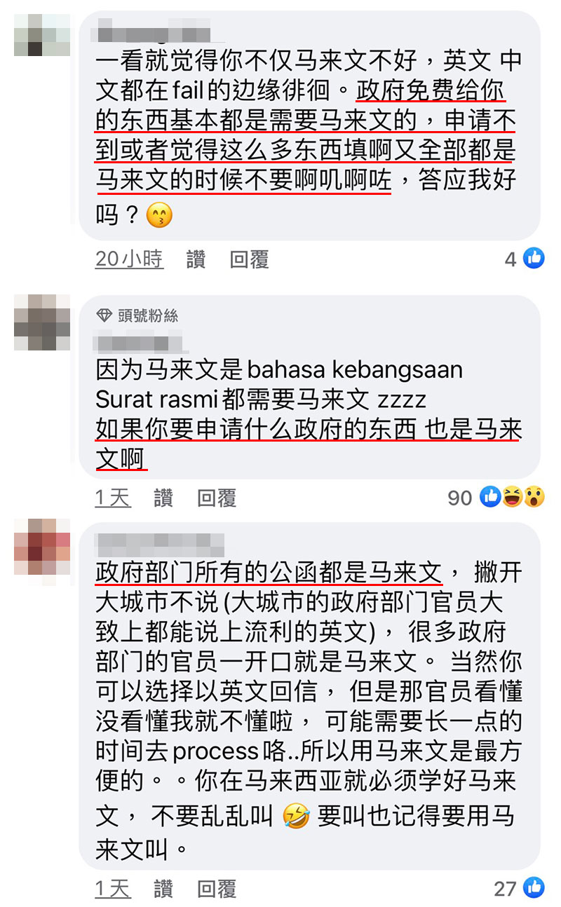Reply to the third comment via 回覆
This screenshot has height=907, width=561.
tap(216, 889)
